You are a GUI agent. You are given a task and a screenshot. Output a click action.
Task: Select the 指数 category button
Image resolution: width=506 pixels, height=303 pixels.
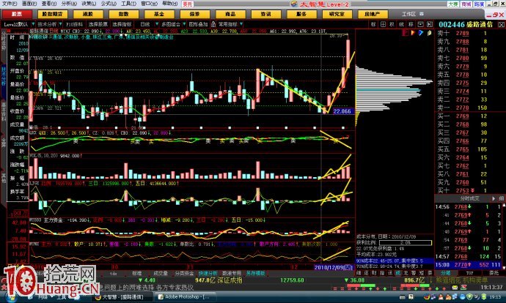point(124,14)
